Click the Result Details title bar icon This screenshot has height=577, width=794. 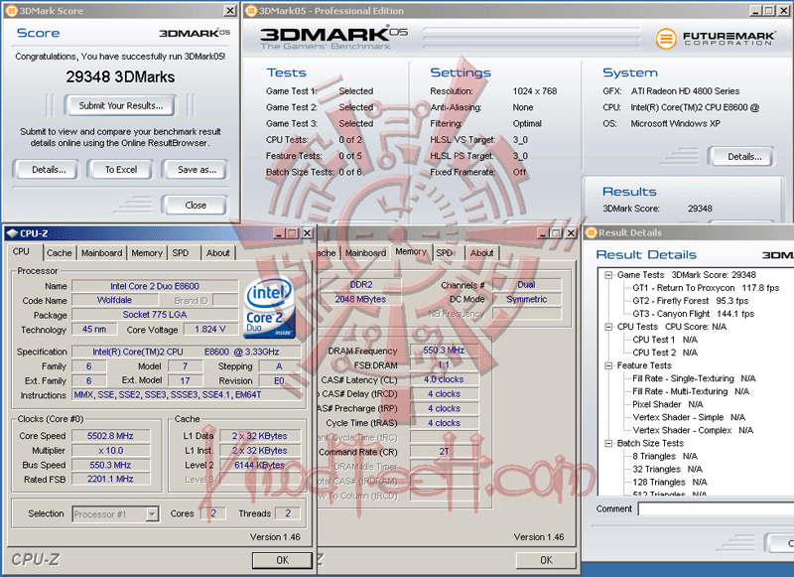click(591, 232)
